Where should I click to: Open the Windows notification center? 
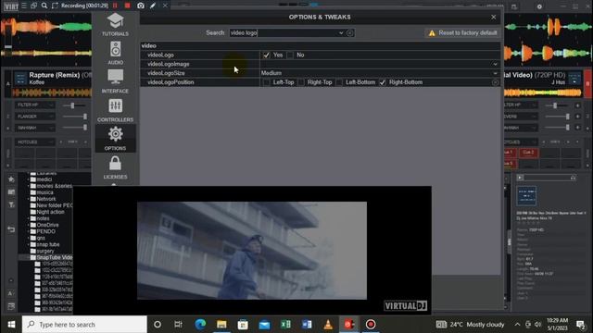pos(581,325)
